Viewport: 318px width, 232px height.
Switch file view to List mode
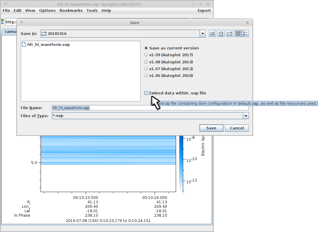click(x=238, y=33)
